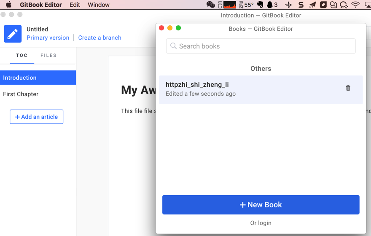Click the dark square note icon in the menu bar

(323, 5)
